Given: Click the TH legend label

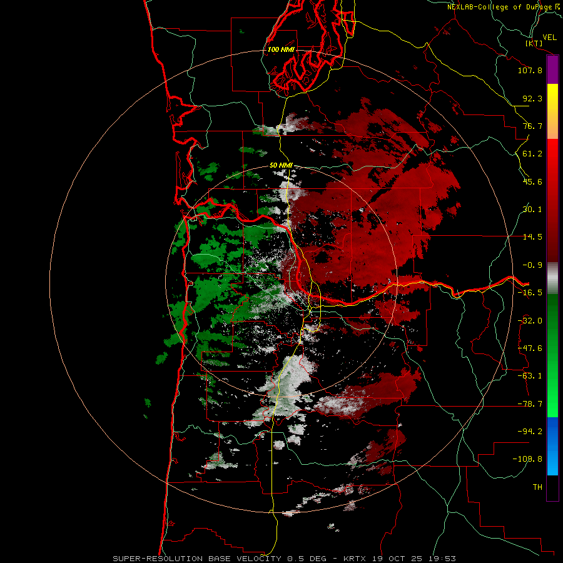Looking at the screenshot, I should pyautogui.click(x=537, y=487).
